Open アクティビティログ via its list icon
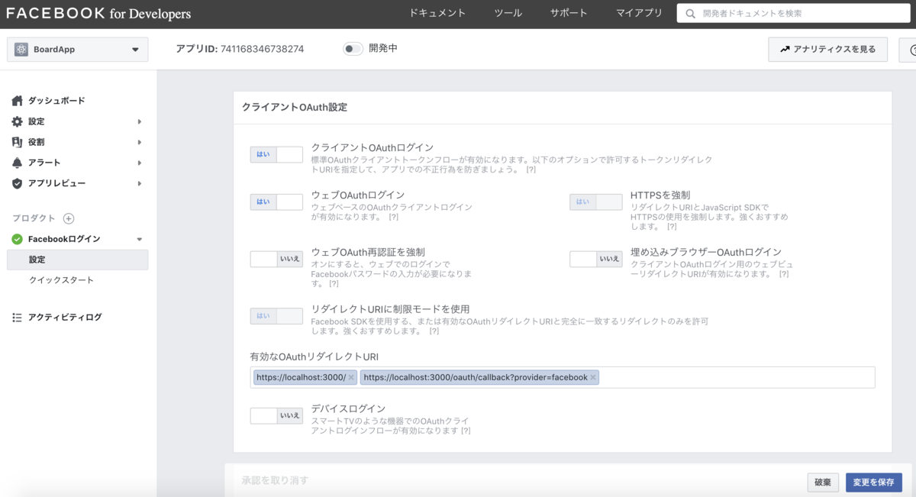This screenshot has width=916, height=497. coord(16,317)
